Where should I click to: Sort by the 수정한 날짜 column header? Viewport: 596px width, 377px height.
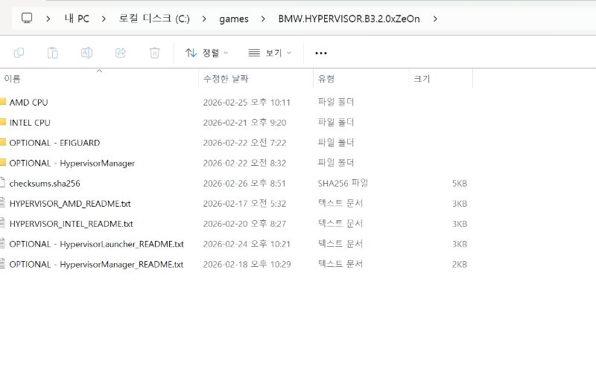click(x=226, y=78)
